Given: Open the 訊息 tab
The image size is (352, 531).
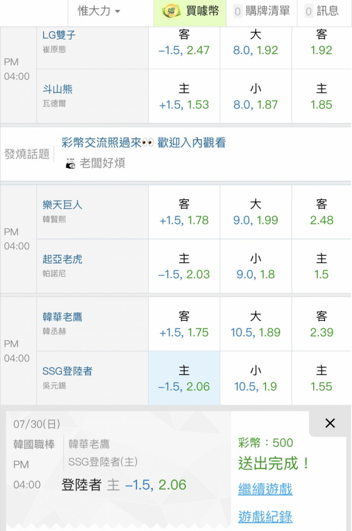Looking at the screenshot, I should 322,11.
